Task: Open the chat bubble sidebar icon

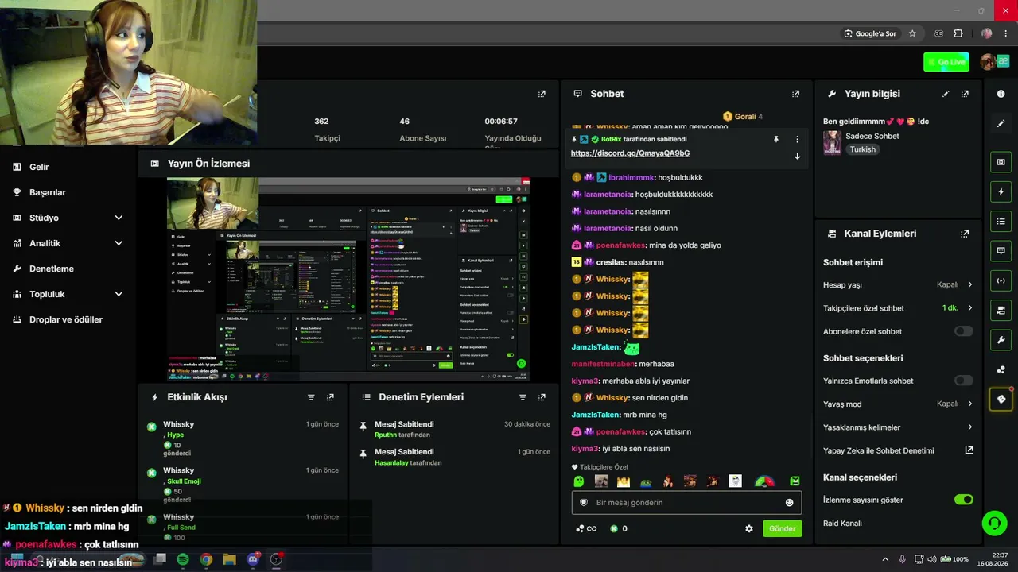Action: [x=1001, y=250]
